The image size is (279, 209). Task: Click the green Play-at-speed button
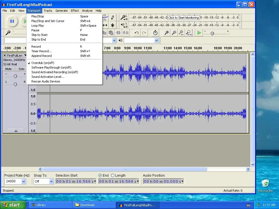point(199,33)
